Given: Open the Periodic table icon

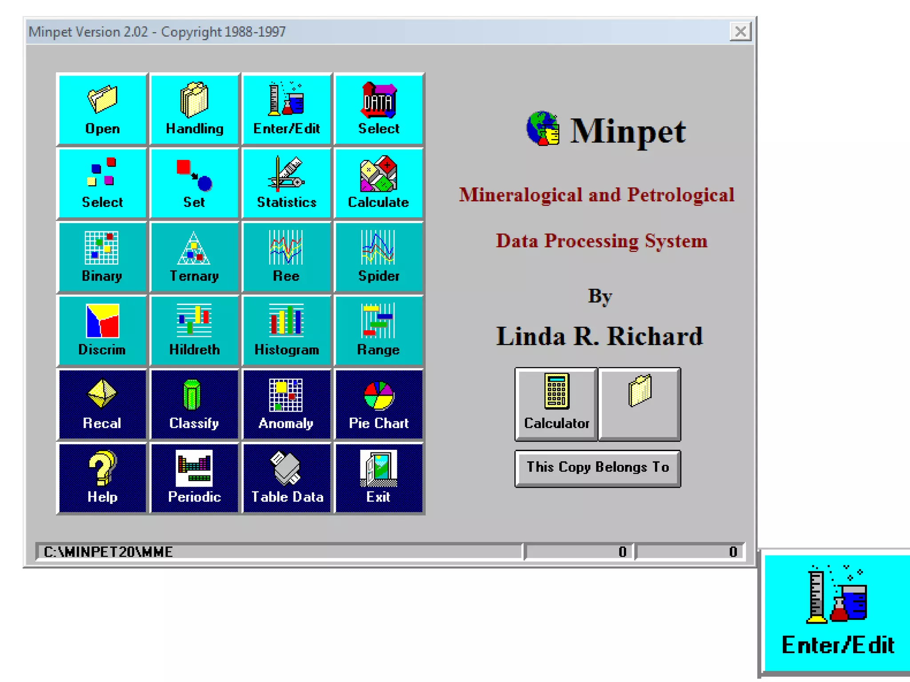Looking at the screenshot, I should pos(194,478).
